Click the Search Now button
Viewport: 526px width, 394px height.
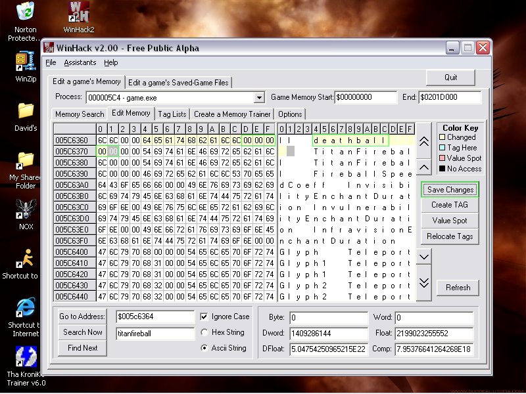coord(82,332)
